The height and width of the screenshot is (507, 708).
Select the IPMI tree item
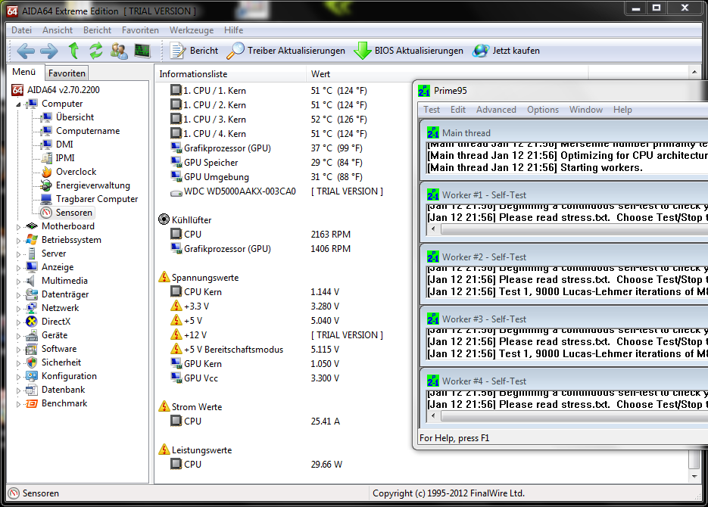click(x=65, y=158)
